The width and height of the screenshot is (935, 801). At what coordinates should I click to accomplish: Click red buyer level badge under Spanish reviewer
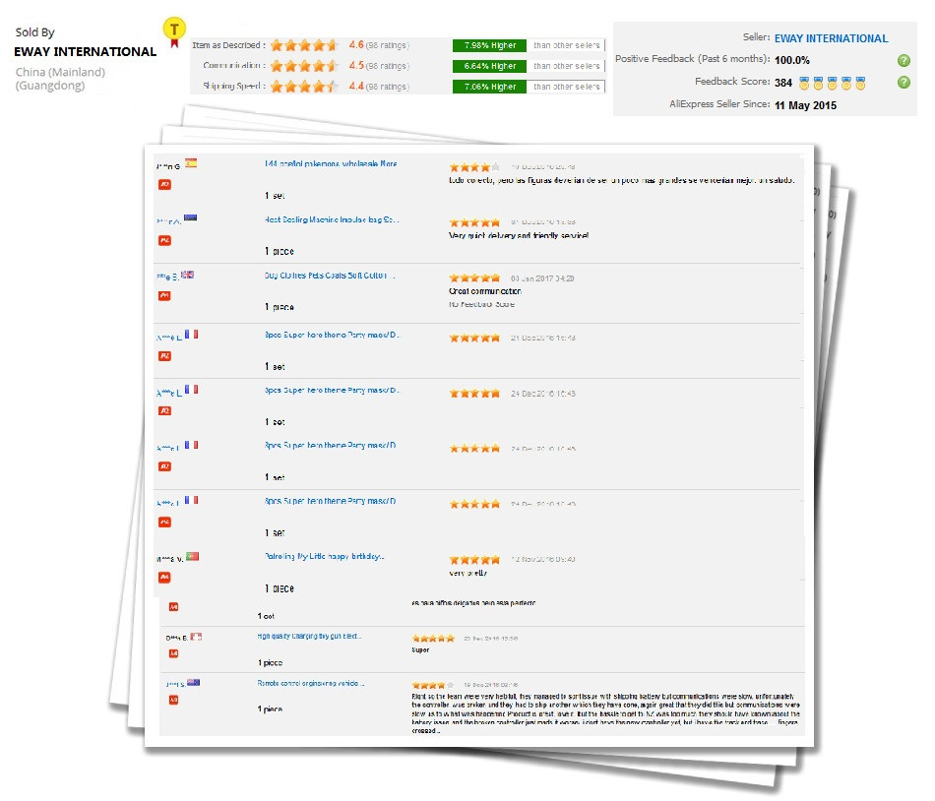click(165, 184)
